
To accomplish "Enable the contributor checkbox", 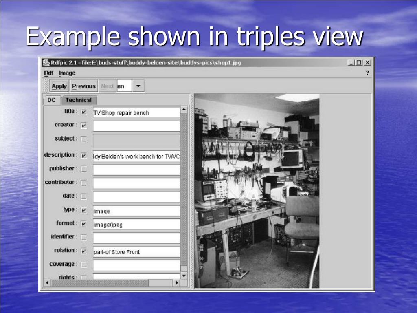I will (x=84, y=183).
